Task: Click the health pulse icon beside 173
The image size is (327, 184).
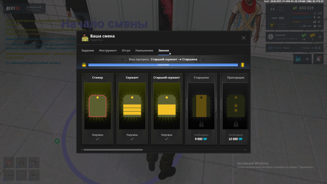Action: pyautogui.click(x=315, y=13)
